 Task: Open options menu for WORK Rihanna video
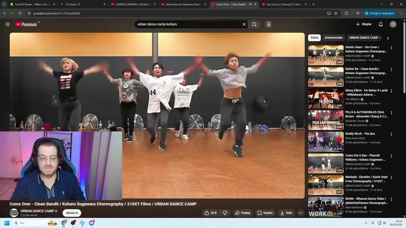tap(391, 199)
